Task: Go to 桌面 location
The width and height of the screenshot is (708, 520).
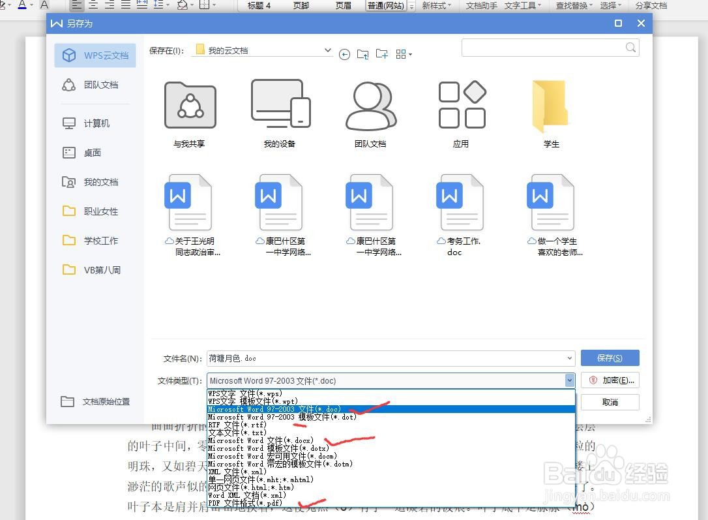Action: tap(81, 153)
